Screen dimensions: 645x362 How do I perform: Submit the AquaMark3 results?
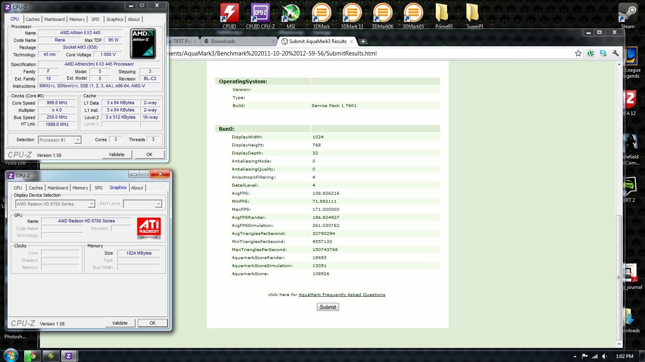328,307
